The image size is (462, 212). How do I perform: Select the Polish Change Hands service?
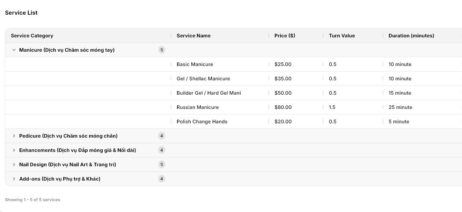202,122
